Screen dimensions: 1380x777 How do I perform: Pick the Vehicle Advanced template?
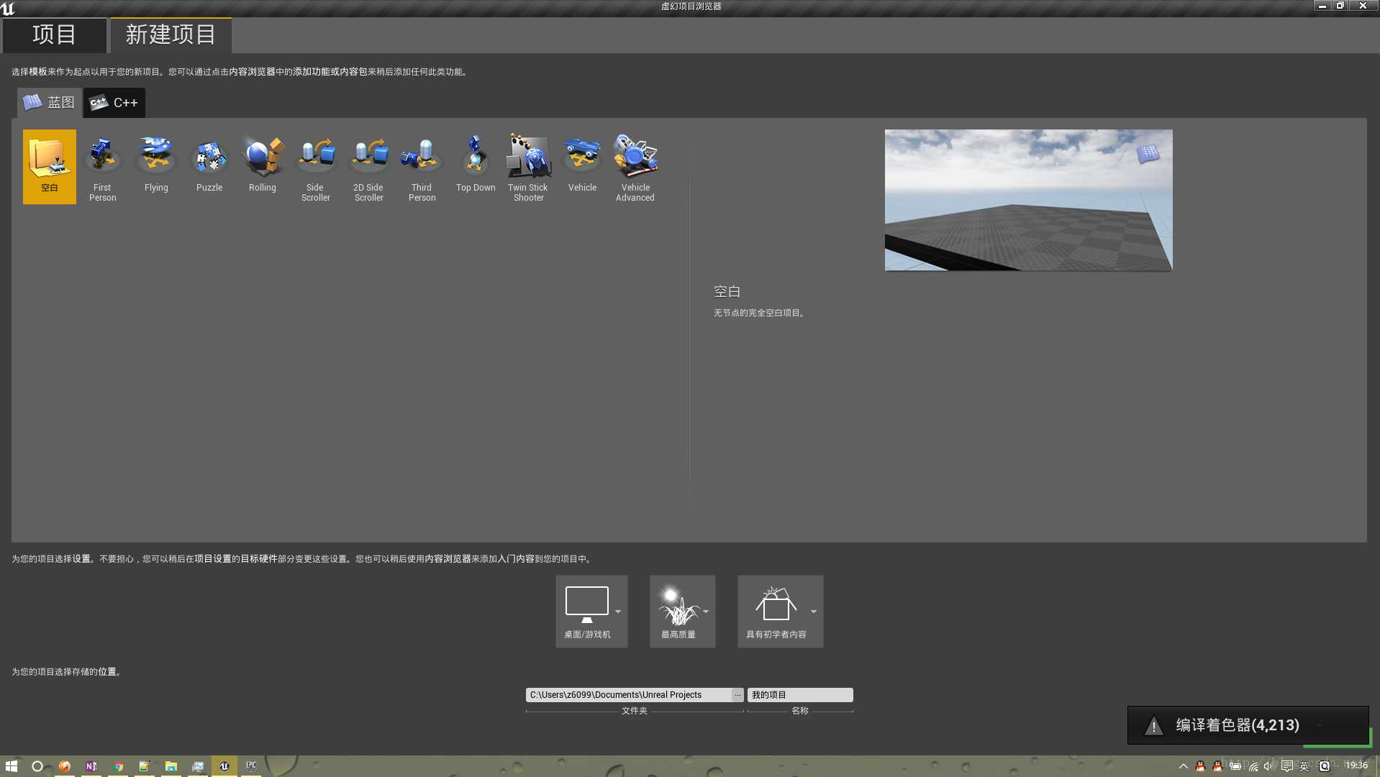tap(635, 167)
